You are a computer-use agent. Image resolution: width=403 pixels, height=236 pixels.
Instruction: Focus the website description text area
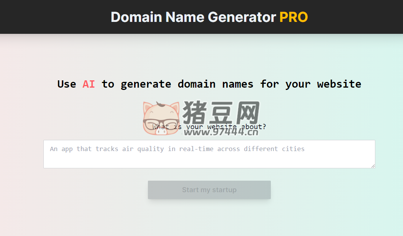tap(209, 154)
